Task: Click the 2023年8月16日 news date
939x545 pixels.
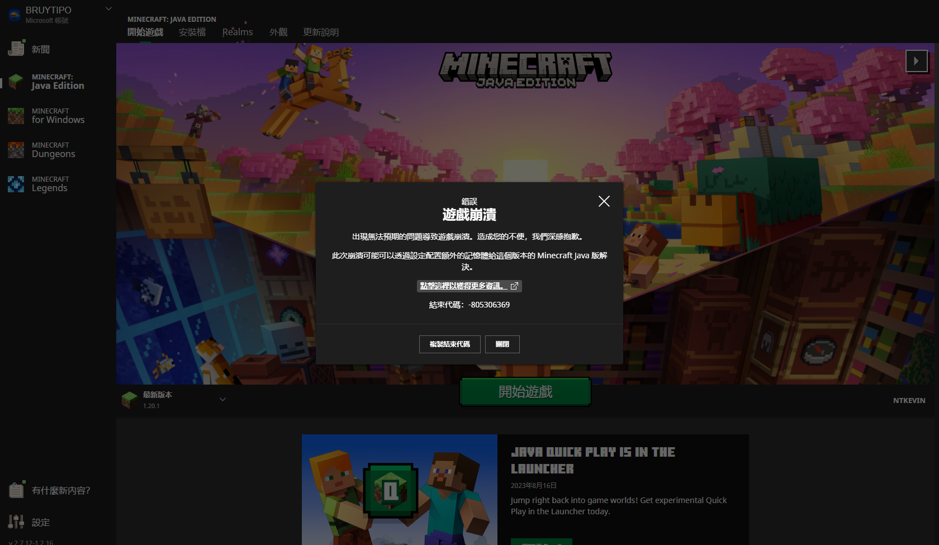Action: 534,485
